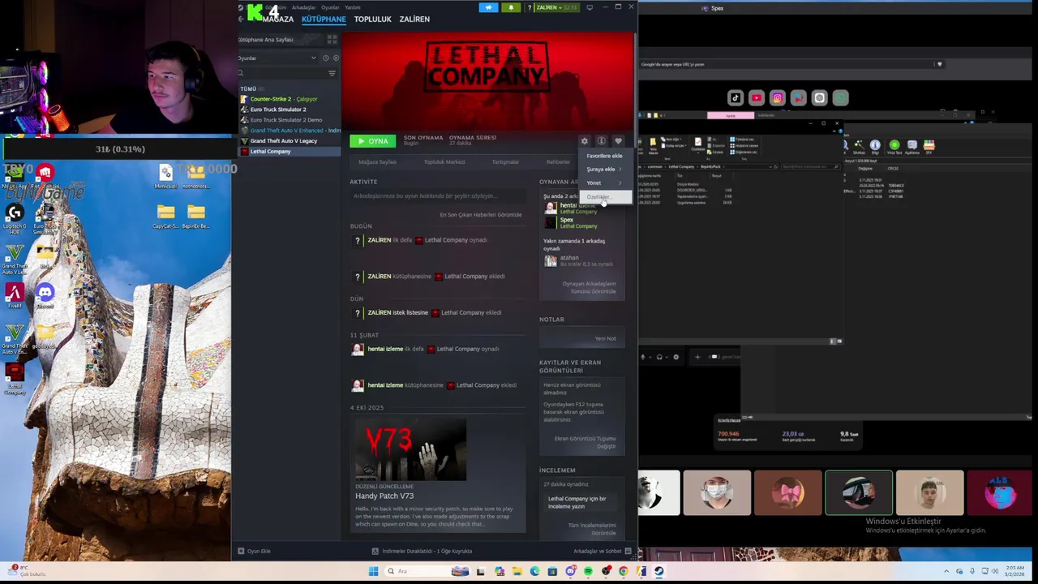1038x584 pixels.
Task: Open the Mağaza Sayfası link
Action: (x=377, y=161)
